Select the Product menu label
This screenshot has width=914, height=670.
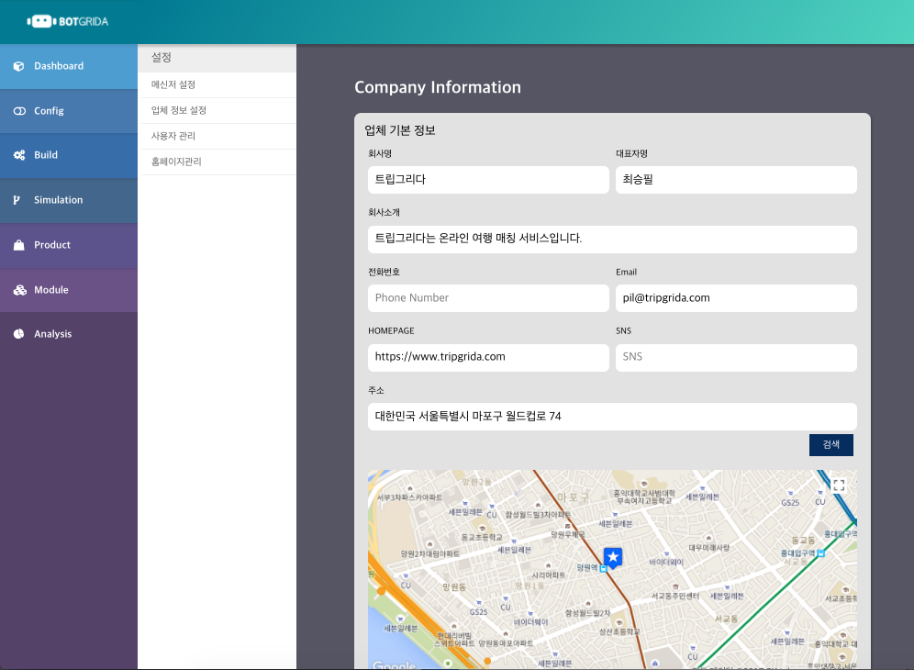pyautogui.click(x=52, y=245)
